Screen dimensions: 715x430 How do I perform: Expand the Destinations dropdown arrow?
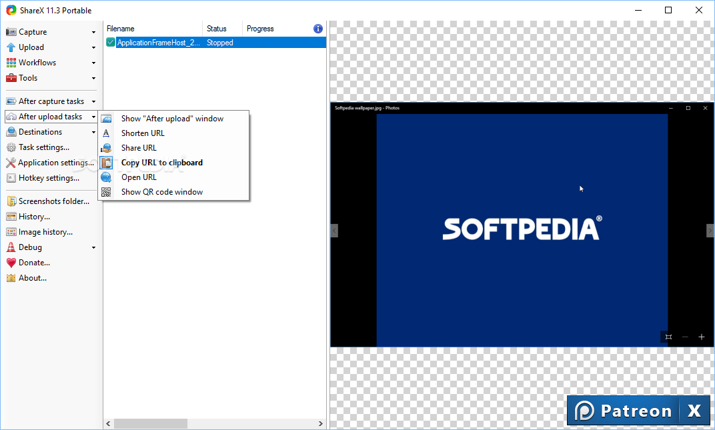(93, 132)
